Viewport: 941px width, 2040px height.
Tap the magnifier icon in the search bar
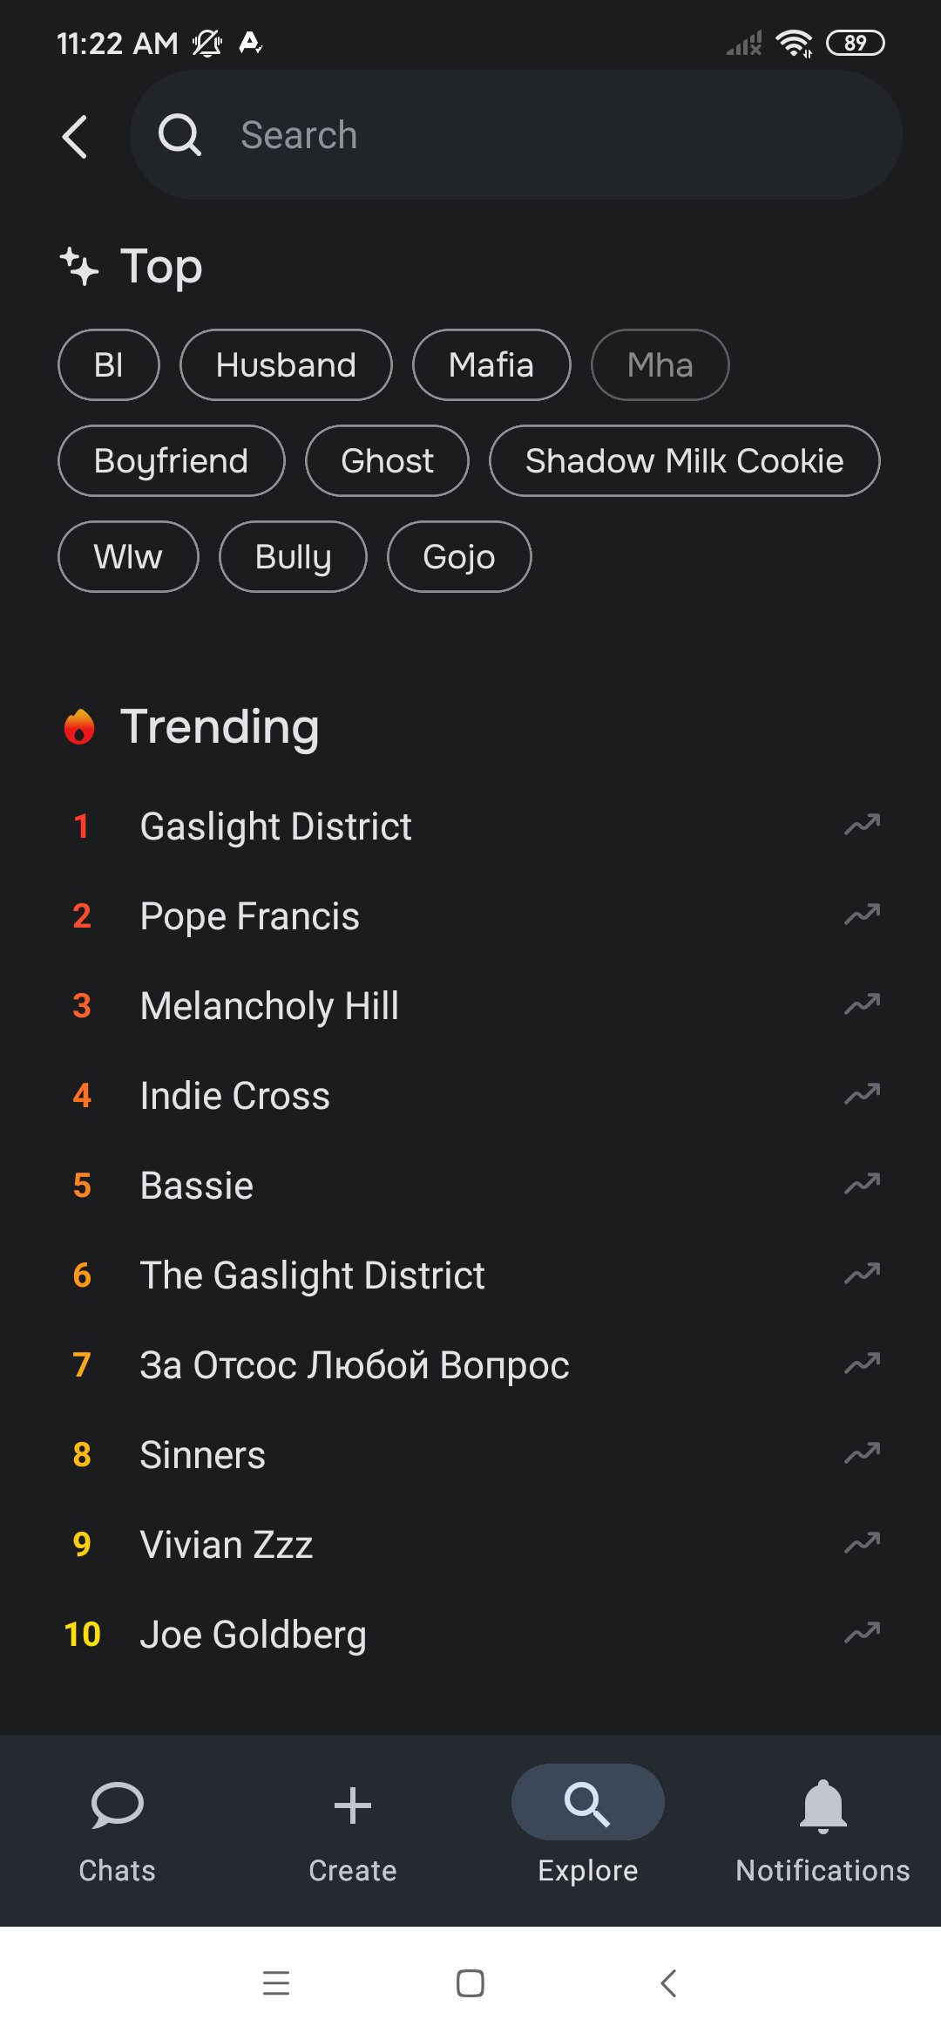[180, 135]
